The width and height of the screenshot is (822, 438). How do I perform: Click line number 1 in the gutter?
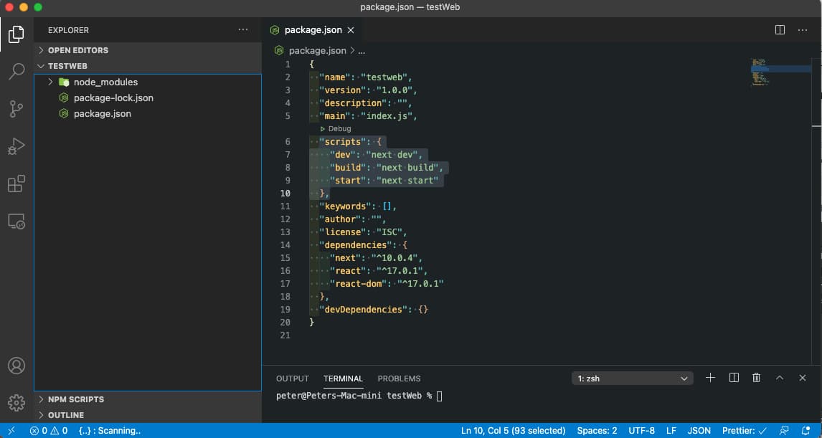tap(288, 65)
